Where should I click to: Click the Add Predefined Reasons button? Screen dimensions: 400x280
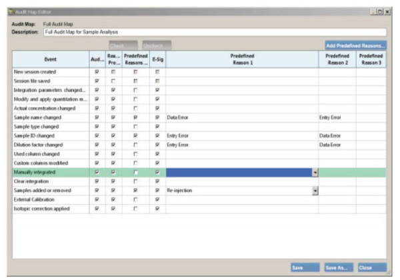tap(355, 45)
